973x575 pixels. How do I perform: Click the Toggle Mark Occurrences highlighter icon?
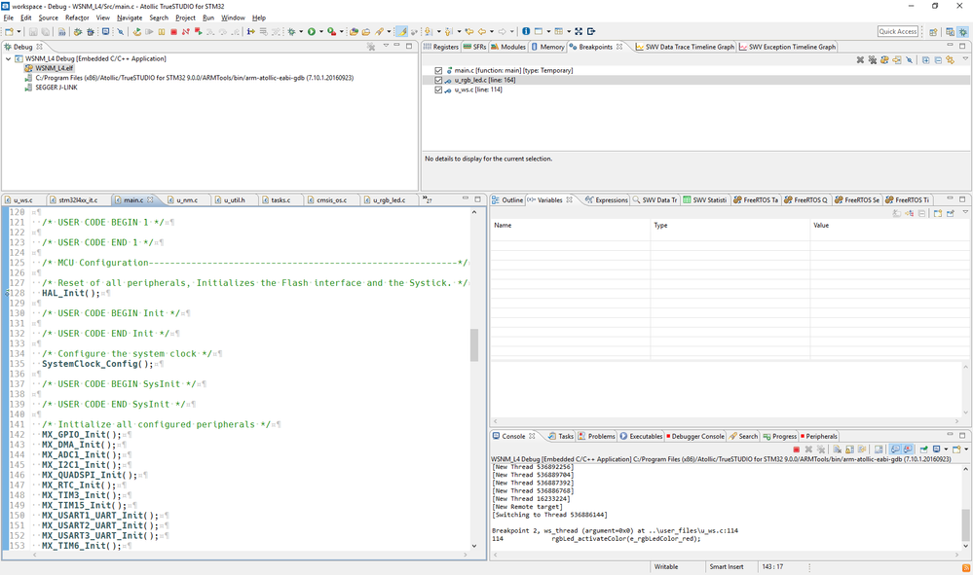pyautogui.click(x=401, y=31)
